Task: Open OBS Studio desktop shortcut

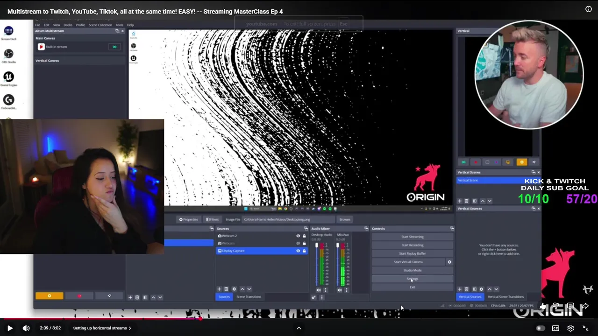Action: click(8, 56)
